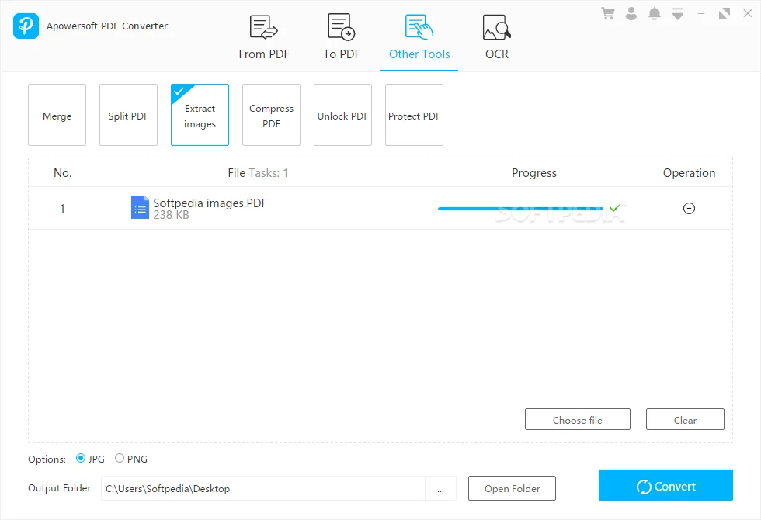The width and height of the screenshot is (761, 520).
Task: Remove Softpedia images.PDF with the minus icon
Action: pos(690,209)
